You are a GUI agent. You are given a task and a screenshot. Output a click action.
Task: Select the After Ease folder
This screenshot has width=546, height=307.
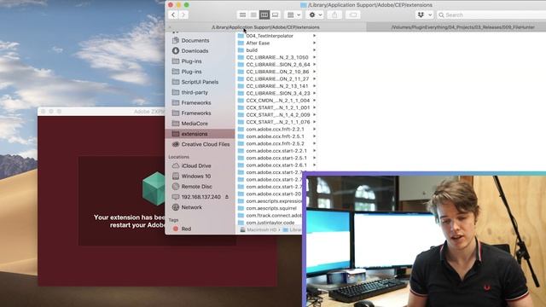point(258,43)
